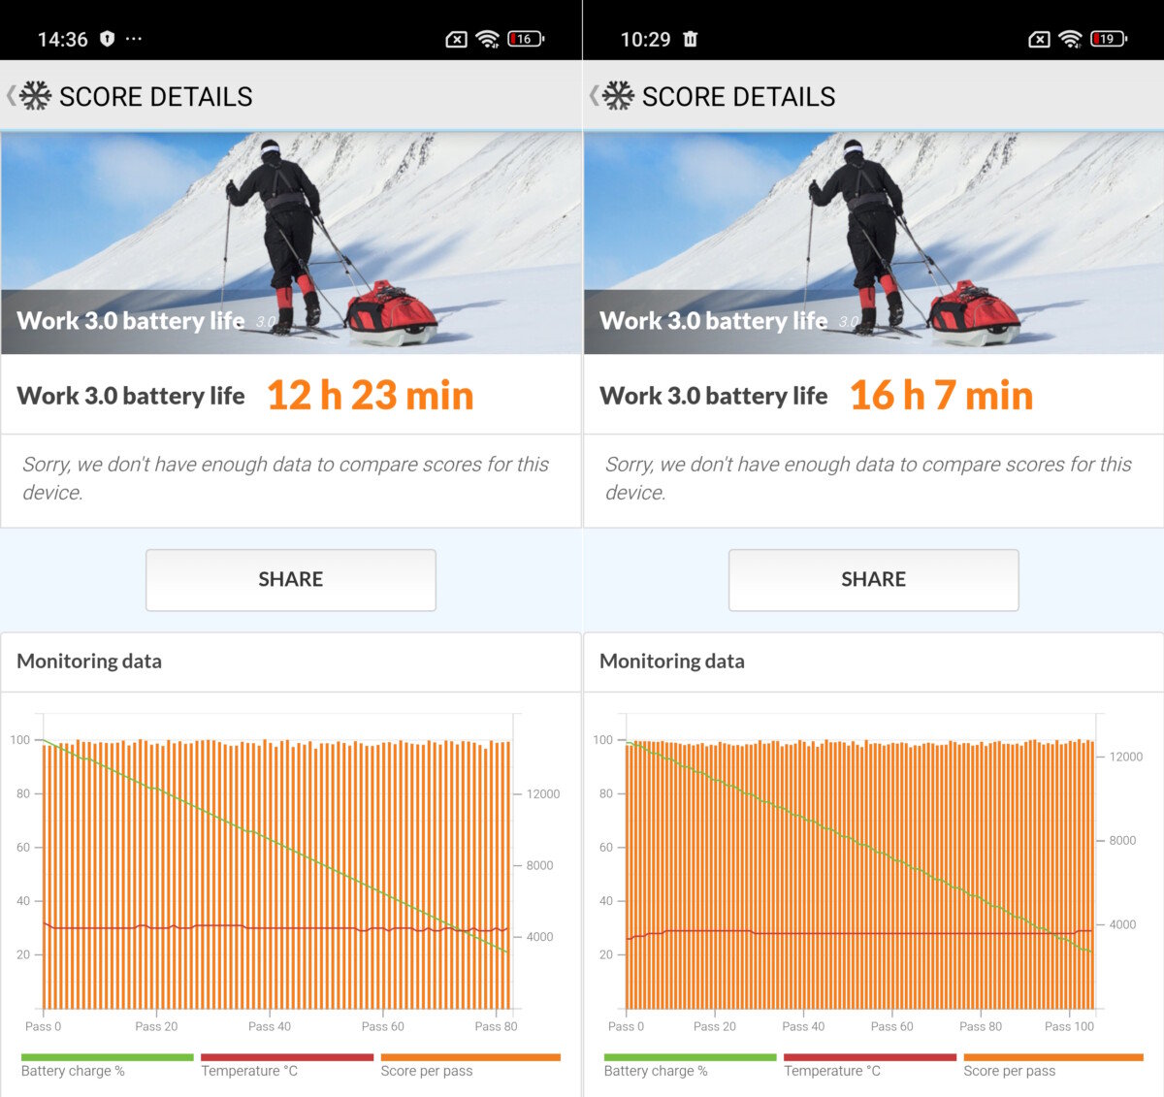The width and height of the screenshot is (1164, 1097).
Task: Tap the shield icon in left status bar
Action: pos(108,39)
